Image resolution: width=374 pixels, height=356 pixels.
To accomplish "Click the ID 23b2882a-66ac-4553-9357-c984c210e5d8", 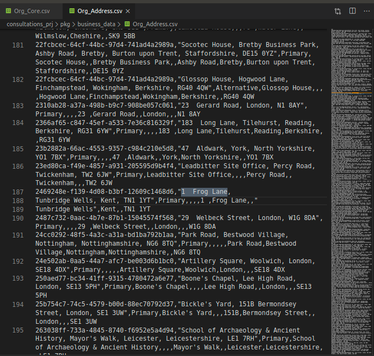I will [104, 149].
